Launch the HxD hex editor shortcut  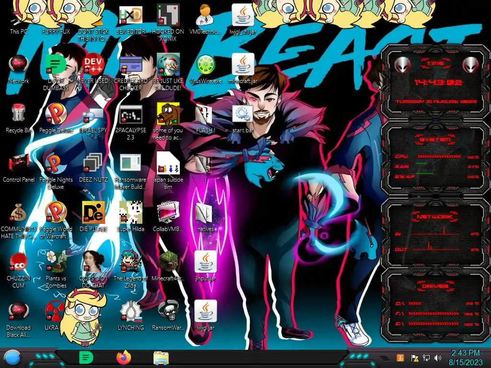point(131,19)
